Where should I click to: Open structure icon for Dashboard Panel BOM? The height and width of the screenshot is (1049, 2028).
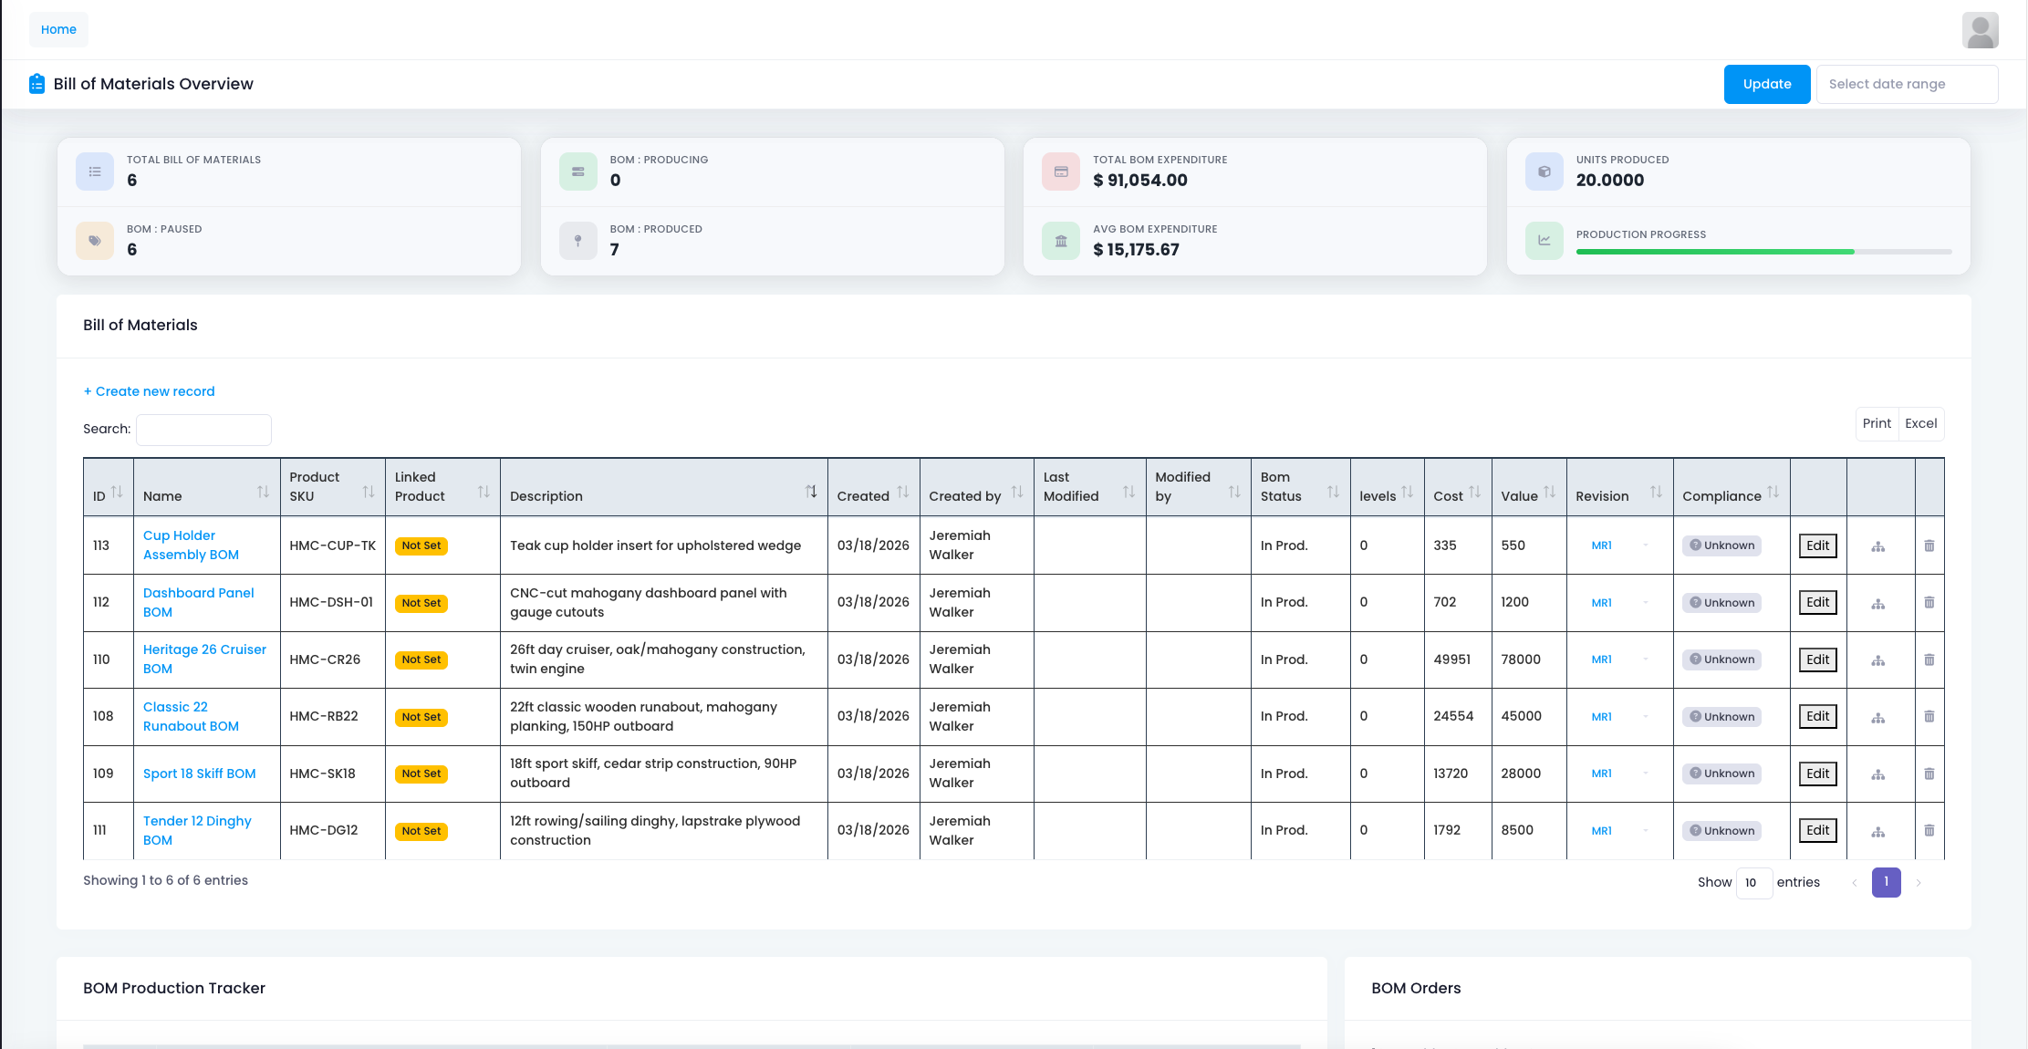click(1877, 603)
